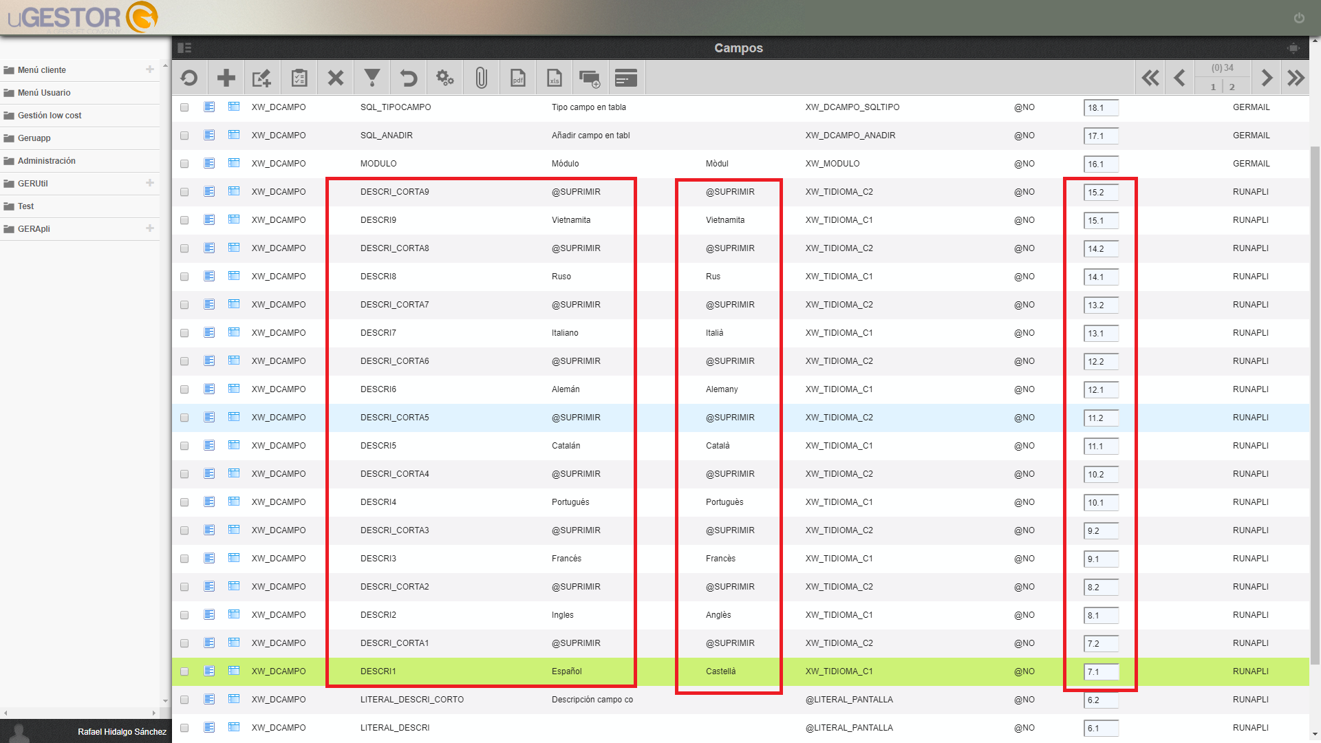
Task: Select the DESCRI1 row checkbox
Action: 184,671
